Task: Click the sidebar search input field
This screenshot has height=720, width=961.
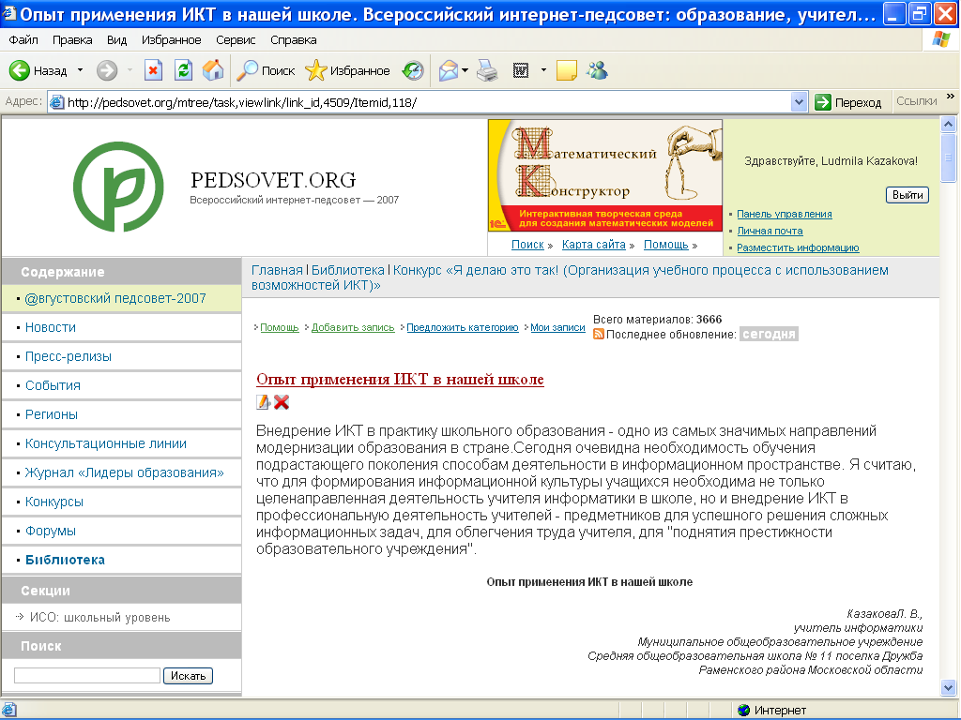Action: pyautogui.click(x=87, y=675)
